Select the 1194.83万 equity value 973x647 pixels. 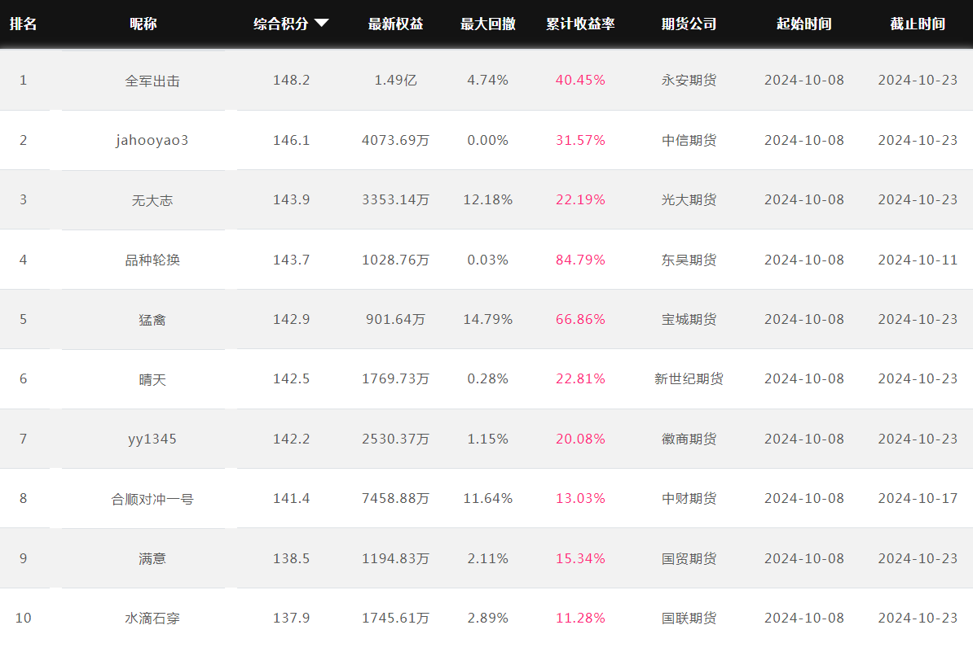(x=395, y=558)
